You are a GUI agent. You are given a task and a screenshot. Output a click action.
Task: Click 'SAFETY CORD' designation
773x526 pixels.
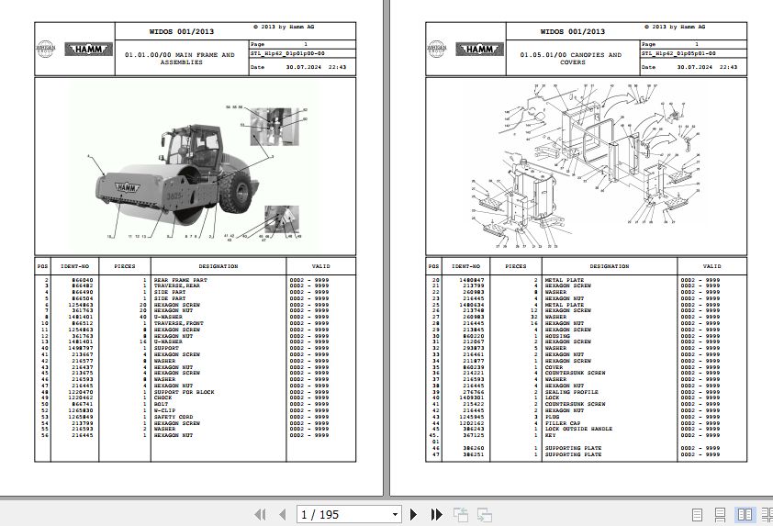click(174, 417)
